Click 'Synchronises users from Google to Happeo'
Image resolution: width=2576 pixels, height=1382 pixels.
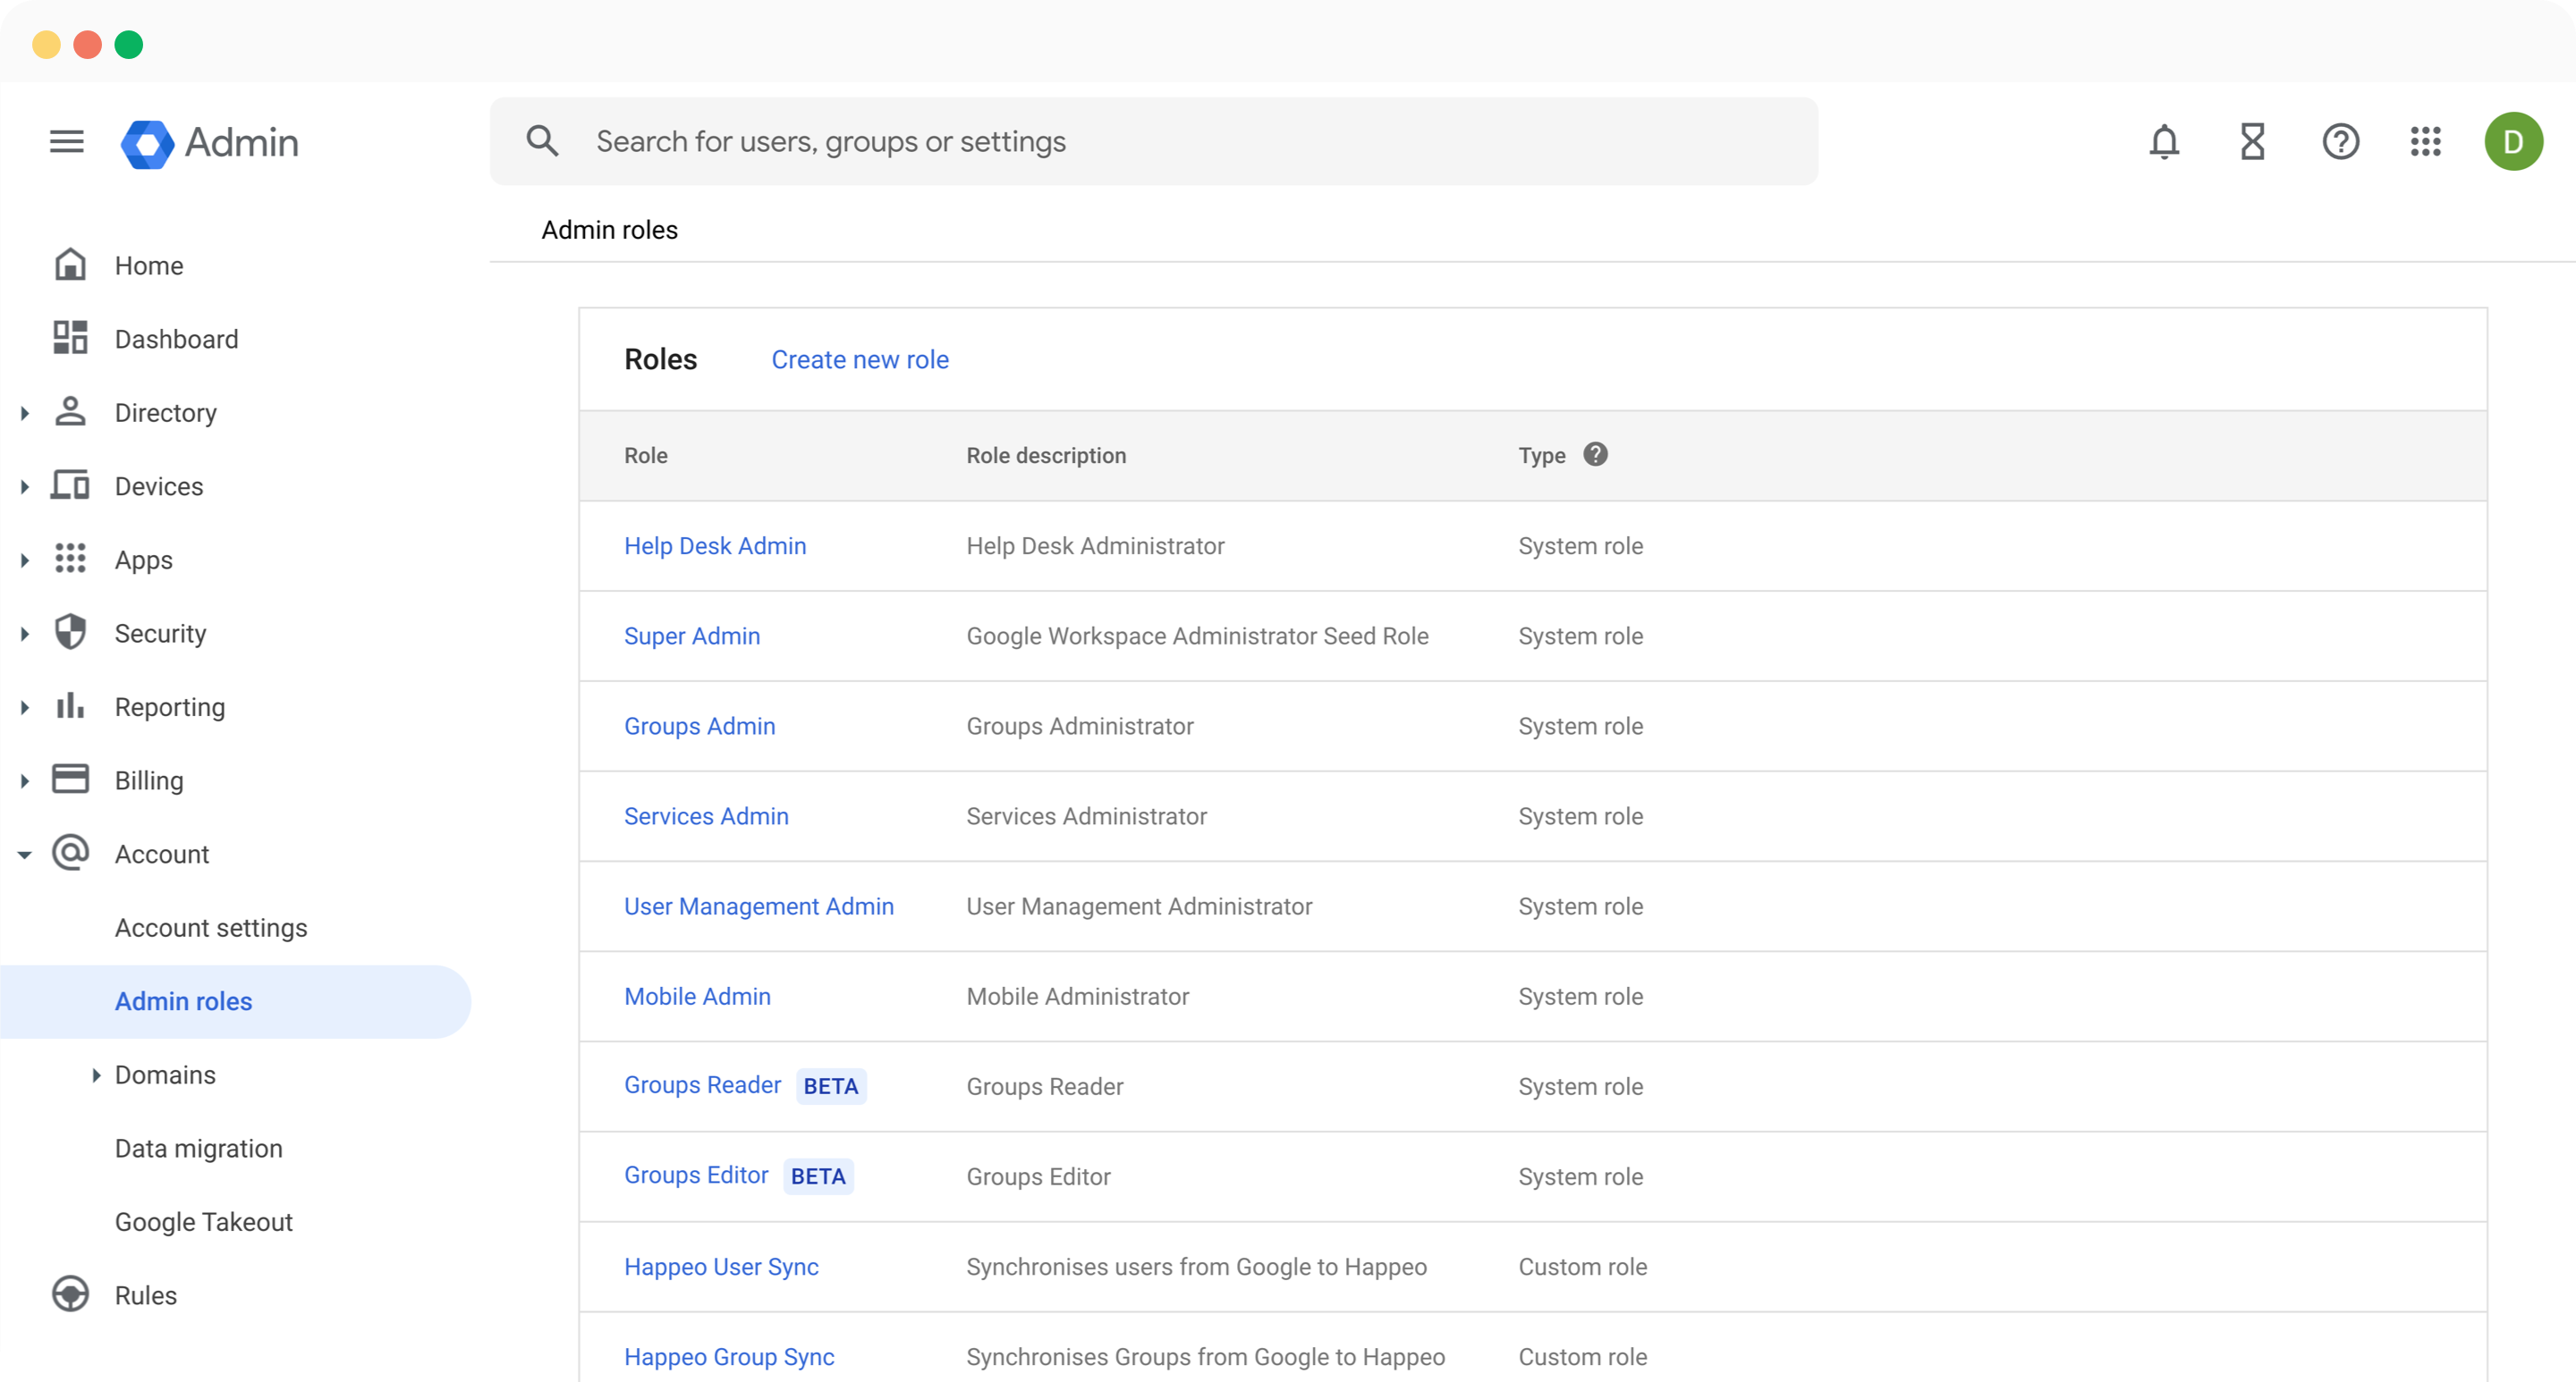click(1196, 1267)
